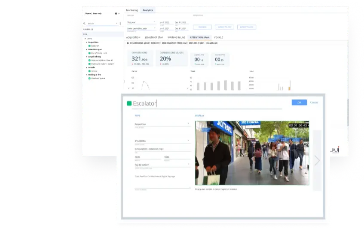
Task: Collapse the Waiting in line tree group
Action: (x=87, y=75)
